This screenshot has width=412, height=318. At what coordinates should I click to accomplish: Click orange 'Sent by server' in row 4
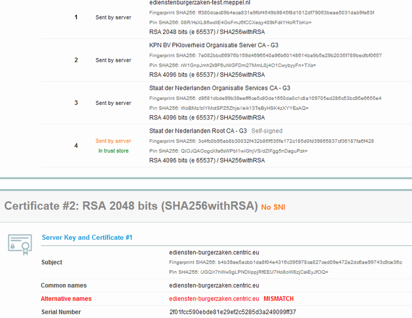click(x=113, y=141)
